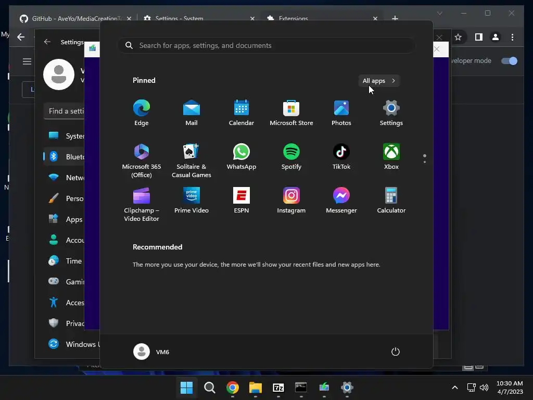Launch Prime Video app
This screenshot has height=400, width=533.
coord(192,201)
